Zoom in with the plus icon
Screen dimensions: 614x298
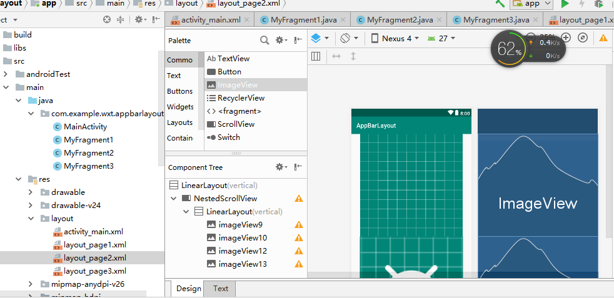[566, 37]
